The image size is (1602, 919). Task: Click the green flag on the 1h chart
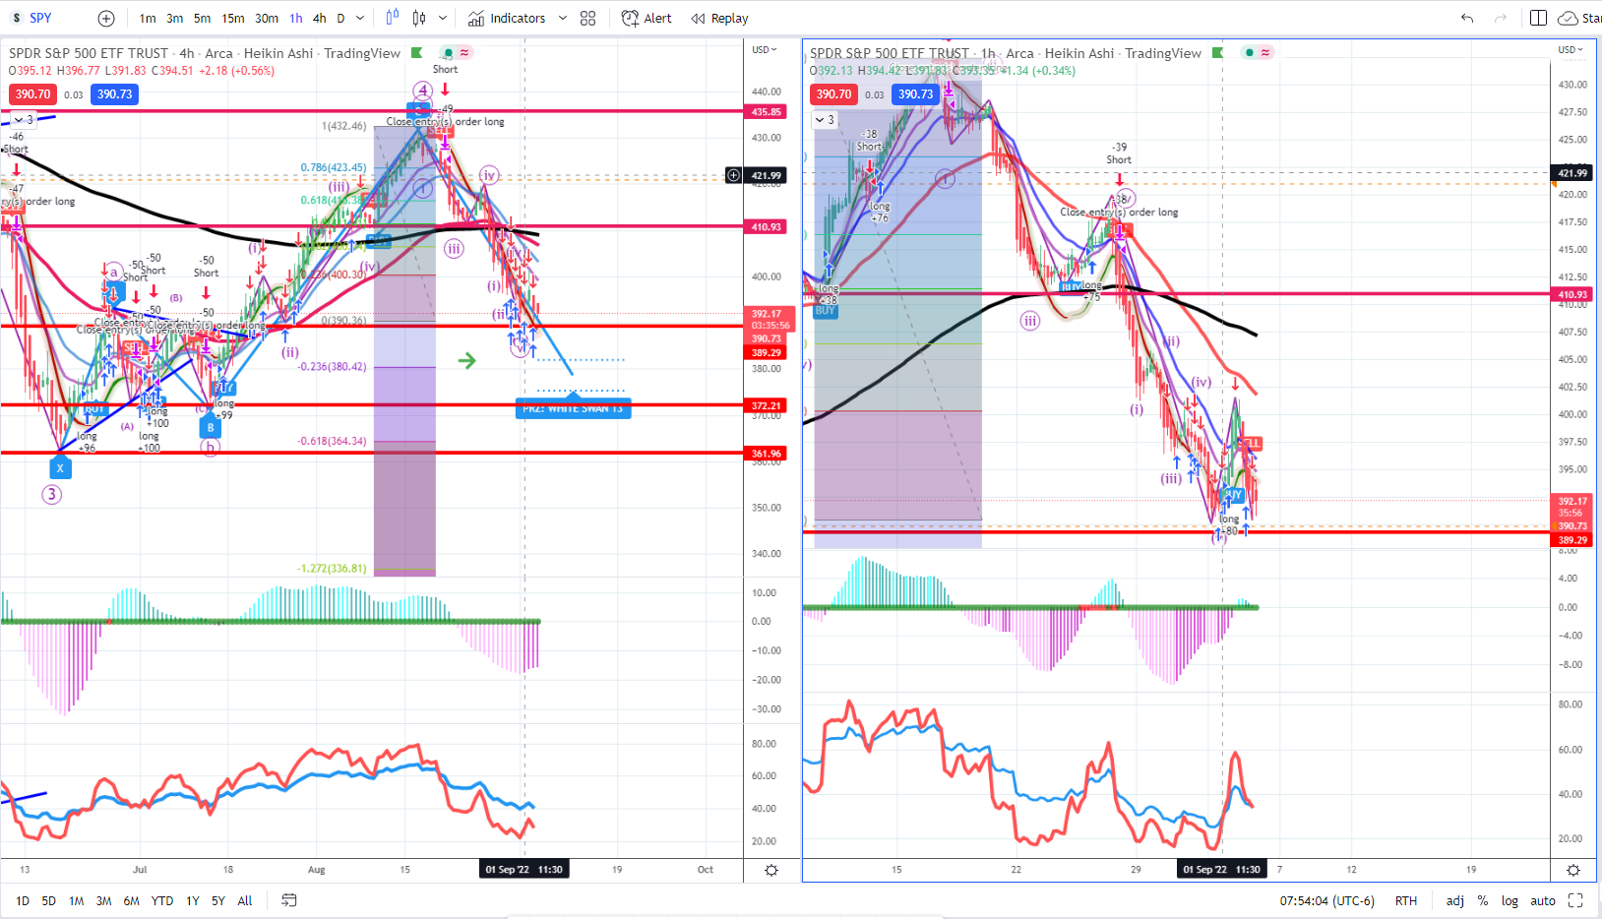(1218, 53)
